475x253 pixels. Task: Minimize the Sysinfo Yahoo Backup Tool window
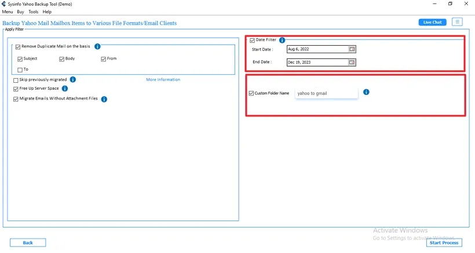coord(434,4)
